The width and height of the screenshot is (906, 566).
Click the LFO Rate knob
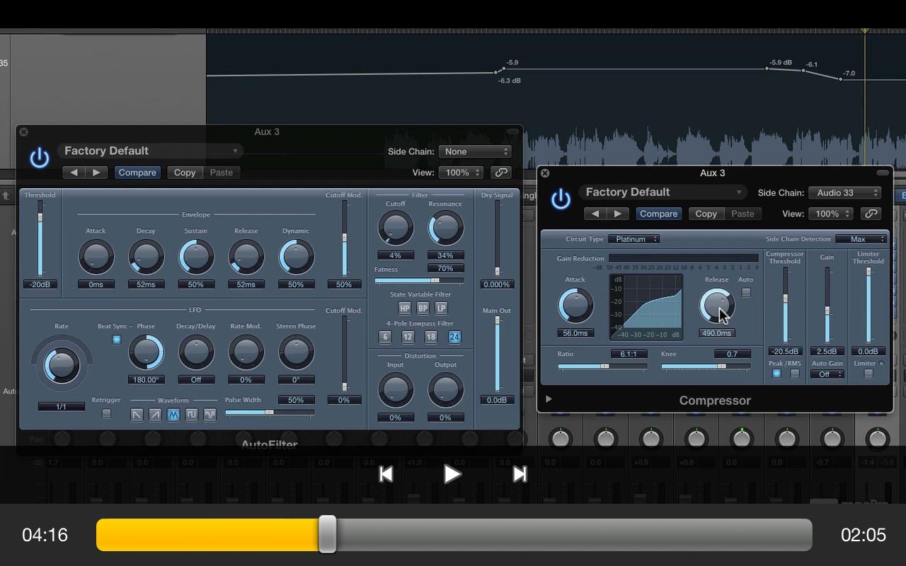[62, 365]
